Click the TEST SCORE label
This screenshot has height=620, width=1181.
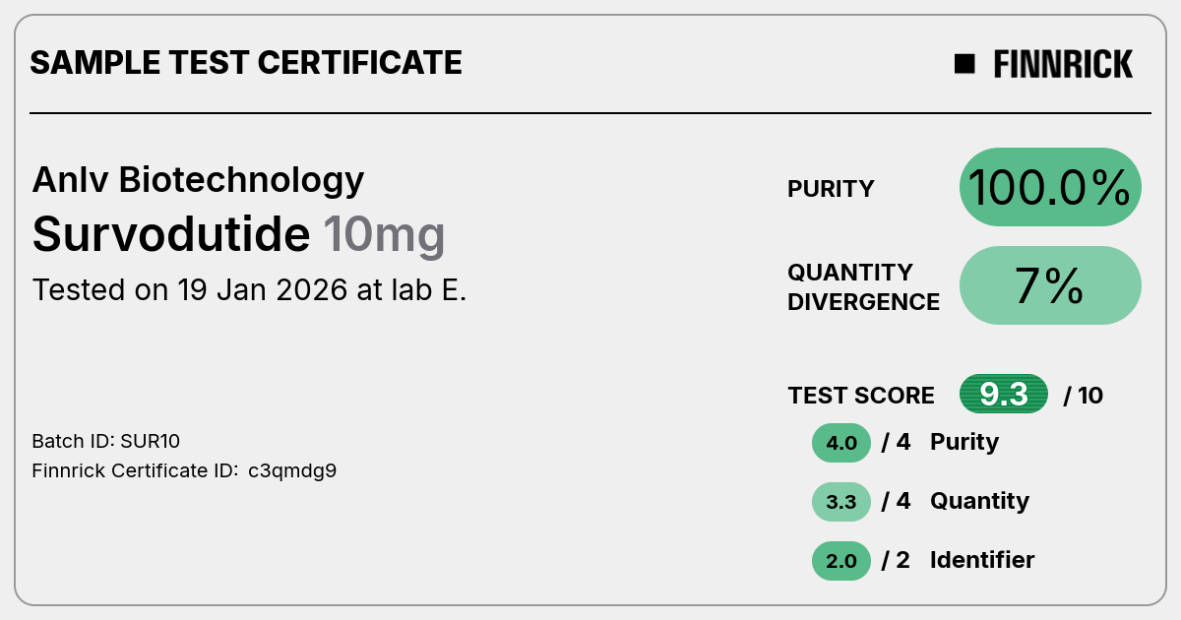coord(861,396)
